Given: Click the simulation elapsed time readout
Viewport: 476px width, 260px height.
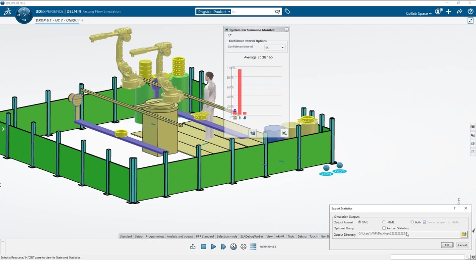Looking at the screenshot, I should (x=268, y=247).
